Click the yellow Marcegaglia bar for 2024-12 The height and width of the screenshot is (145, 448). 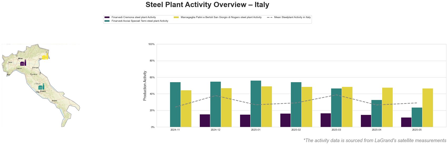pyautogui.click(x=226, y=108)
